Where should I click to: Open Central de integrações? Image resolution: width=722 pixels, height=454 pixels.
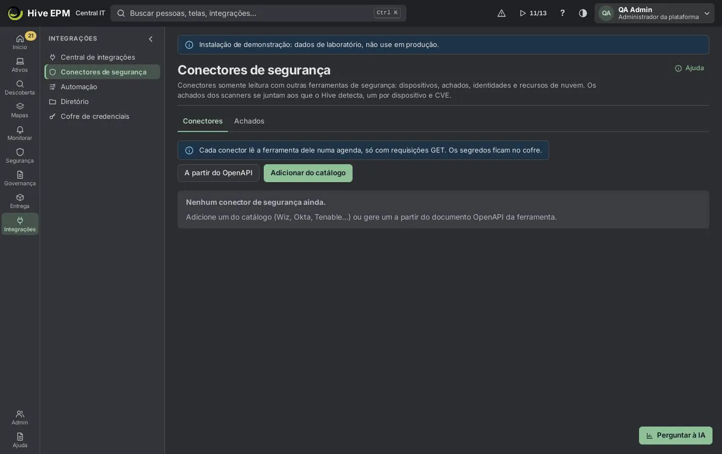[x=103, y=57]
